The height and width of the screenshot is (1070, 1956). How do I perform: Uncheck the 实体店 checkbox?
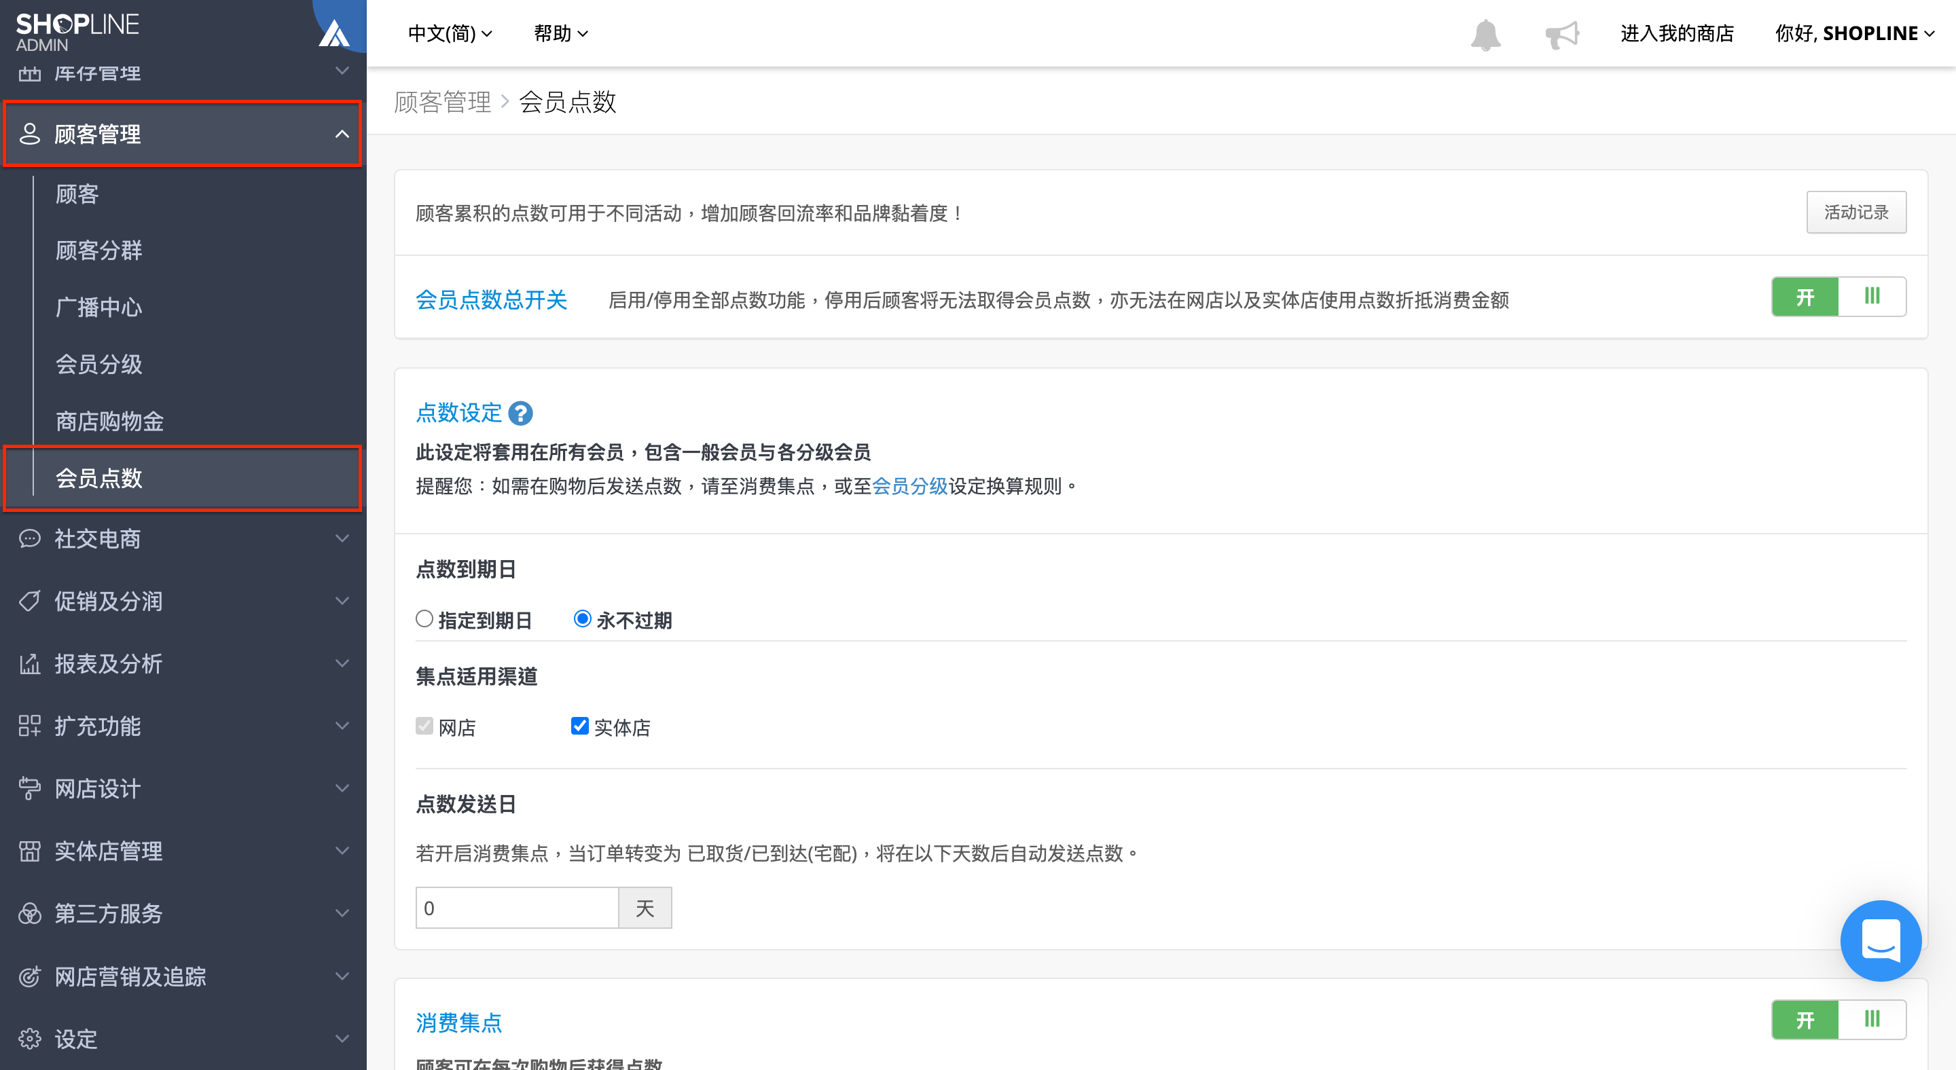pos(579,726)
